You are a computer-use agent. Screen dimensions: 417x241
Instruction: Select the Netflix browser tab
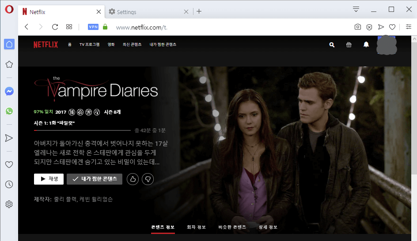coord(61,12)
